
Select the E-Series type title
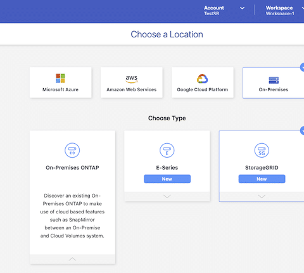tap(167, 168)
